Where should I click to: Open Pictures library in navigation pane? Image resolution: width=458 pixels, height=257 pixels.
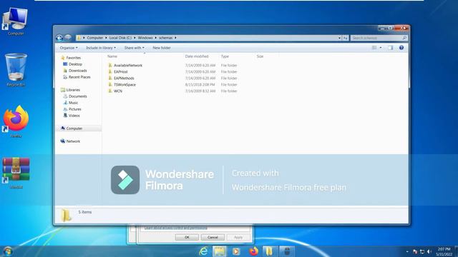pyautogui.click(x=74, y=109)
